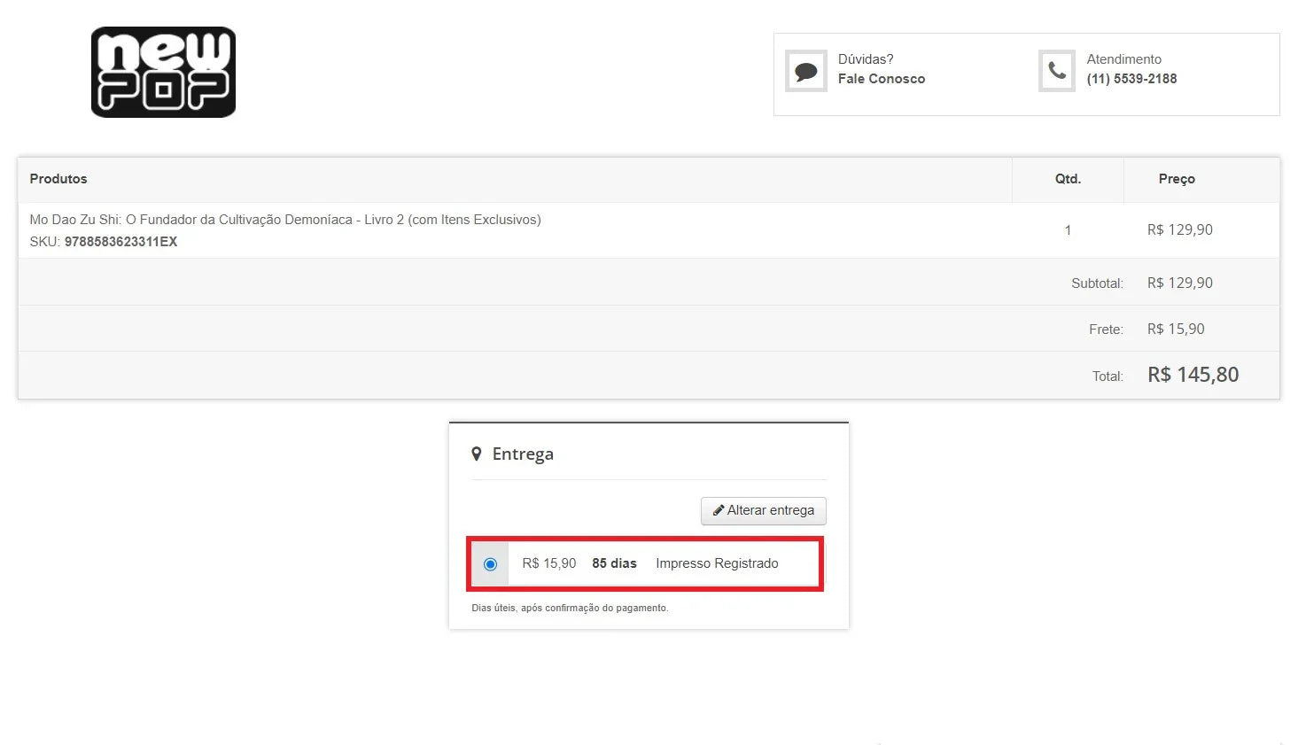Click the 85 dias delivery time
Image resolution: width=1298 pixels, height=745 pixels.
(614, 563)
